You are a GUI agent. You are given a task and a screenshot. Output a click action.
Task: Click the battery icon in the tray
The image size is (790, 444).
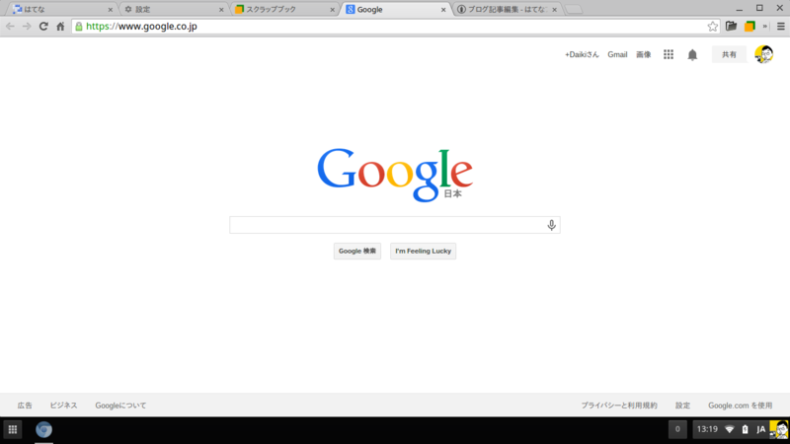(x=745, y=429)
